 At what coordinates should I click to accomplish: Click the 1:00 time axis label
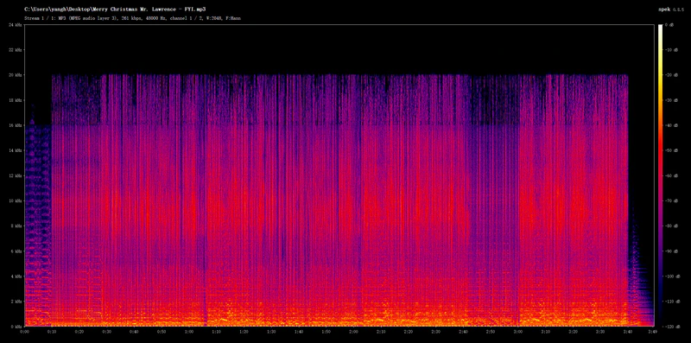[x=189, y=331]
